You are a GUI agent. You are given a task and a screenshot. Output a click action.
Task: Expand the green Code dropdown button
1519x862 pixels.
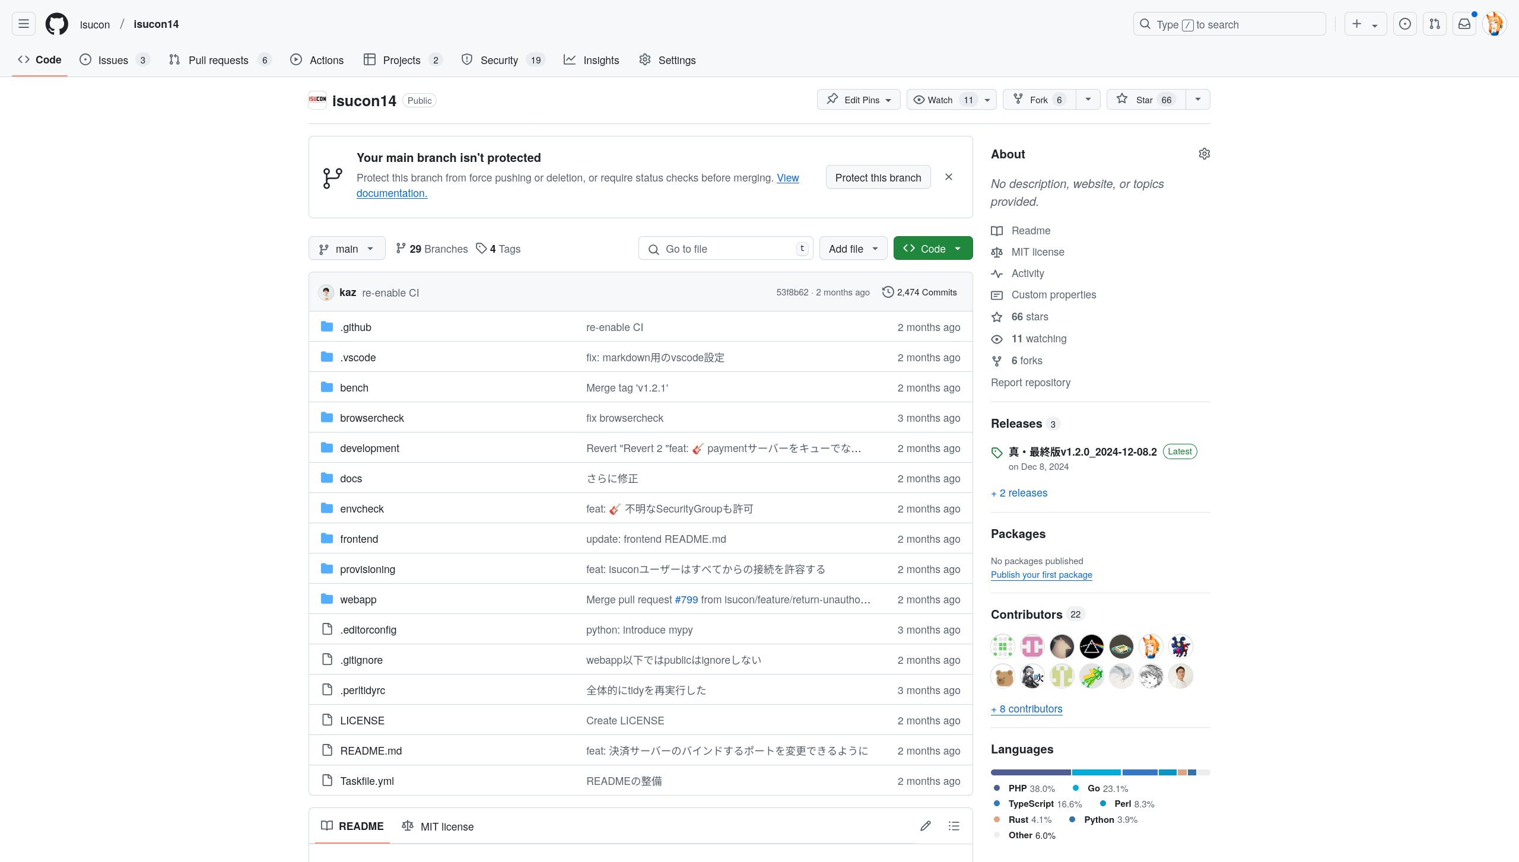point(933,249)
